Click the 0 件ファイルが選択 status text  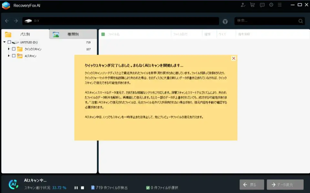(164, 188)
